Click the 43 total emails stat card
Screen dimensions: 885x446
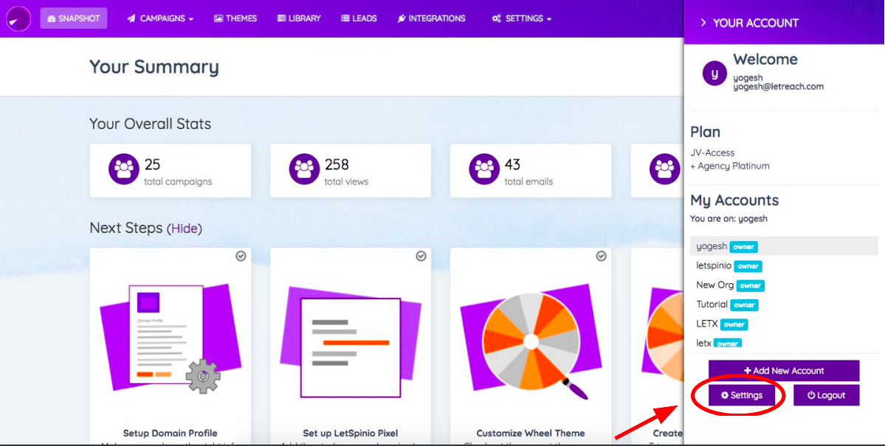point(531,170)
